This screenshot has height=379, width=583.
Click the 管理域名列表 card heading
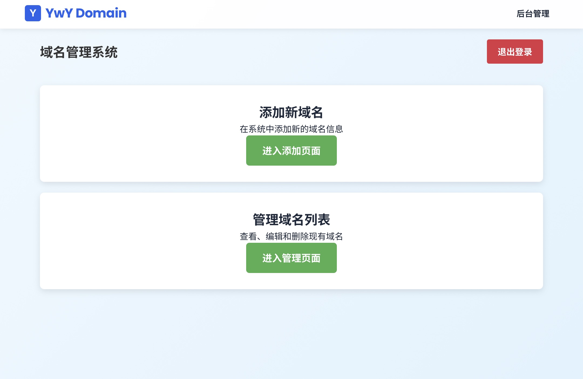291,220
